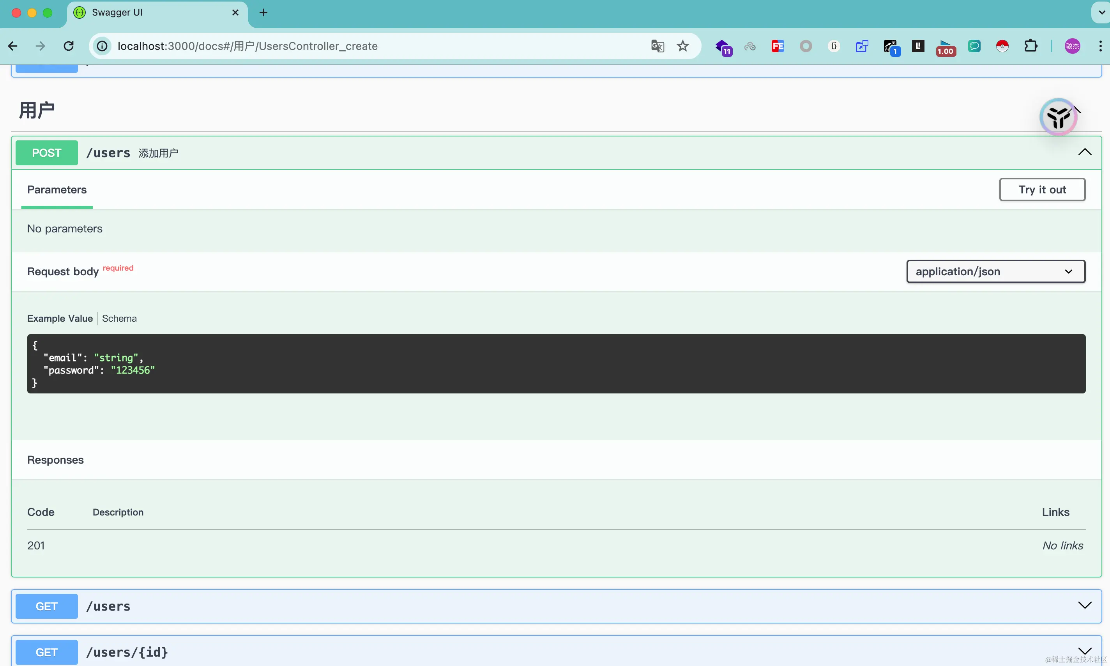Image resolution: width=1110 pixels, height=666 pixels.
Task: Expand the GET /users operation
Action: 1084,606
